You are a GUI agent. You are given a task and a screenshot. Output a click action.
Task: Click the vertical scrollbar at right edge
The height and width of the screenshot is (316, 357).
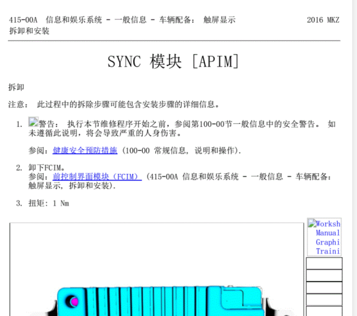[x=355, y=158]
